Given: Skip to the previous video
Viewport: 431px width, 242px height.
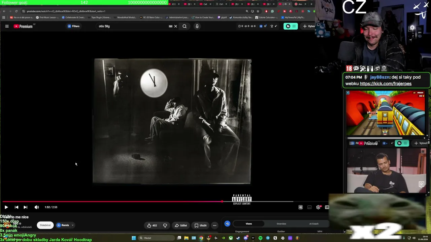Looking at the screenshot, I should pyautogui.click(x=16, y=207).
